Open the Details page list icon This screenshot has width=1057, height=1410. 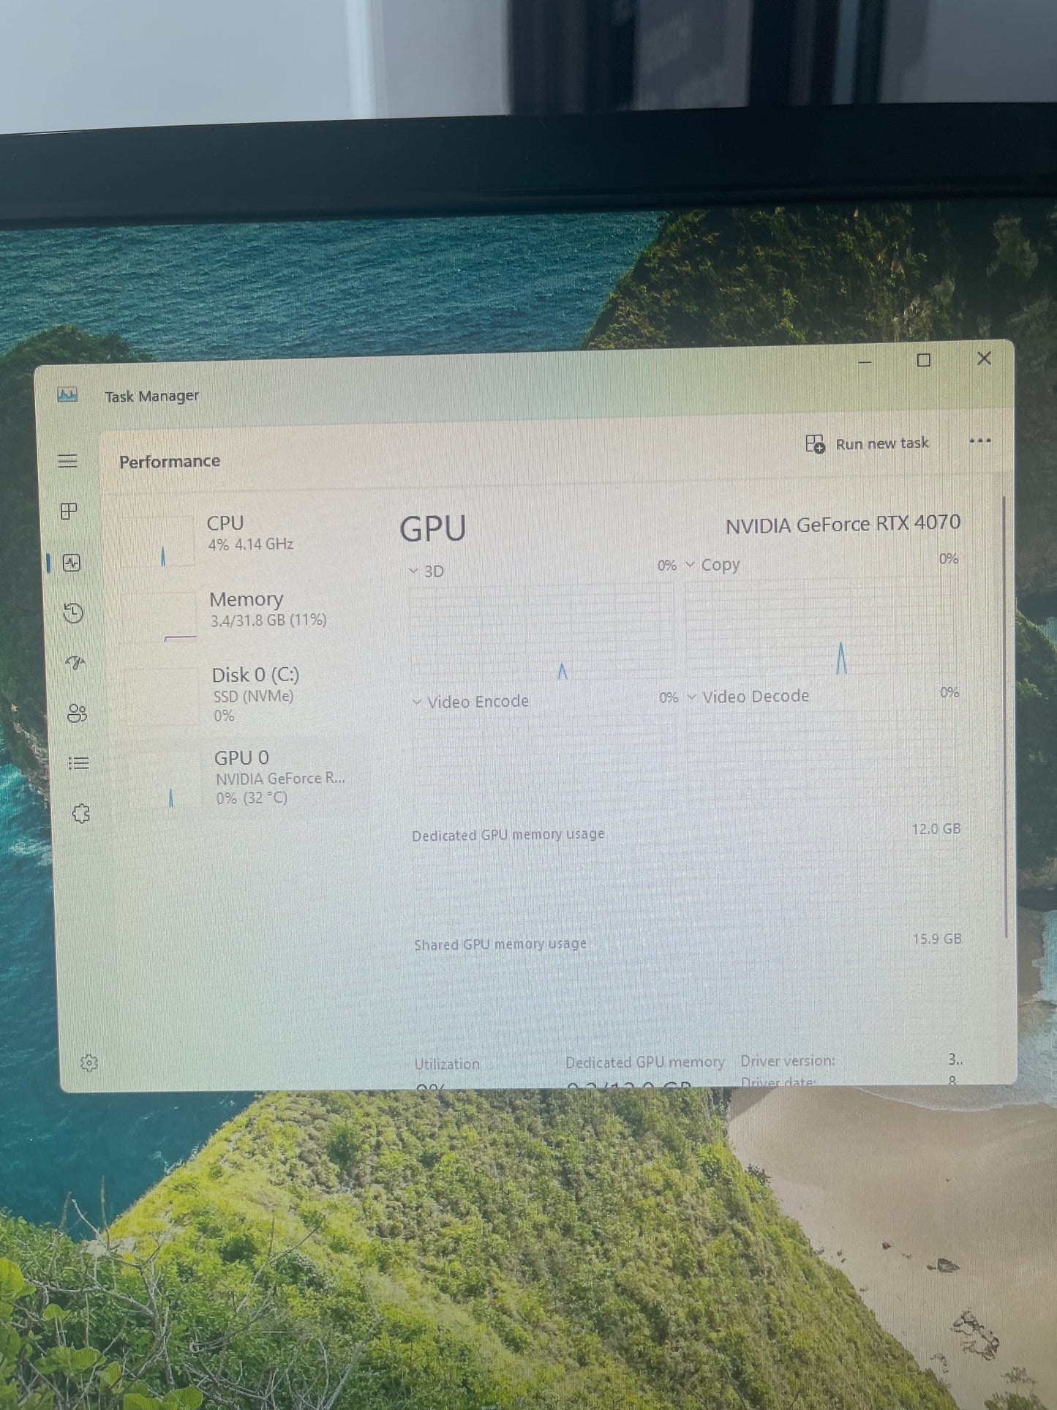pyautogui.click(x=78, y=763)
